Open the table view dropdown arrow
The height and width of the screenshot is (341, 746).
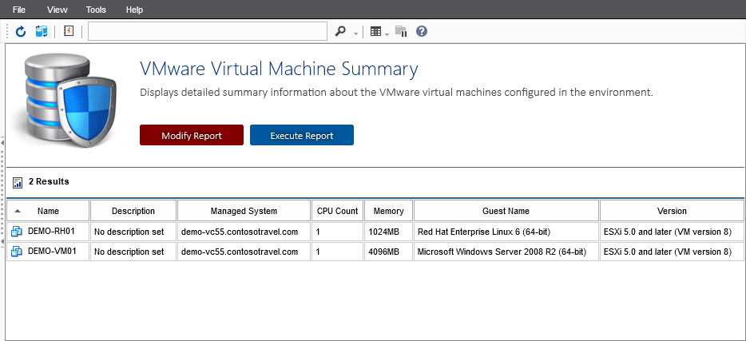point(387,34)
